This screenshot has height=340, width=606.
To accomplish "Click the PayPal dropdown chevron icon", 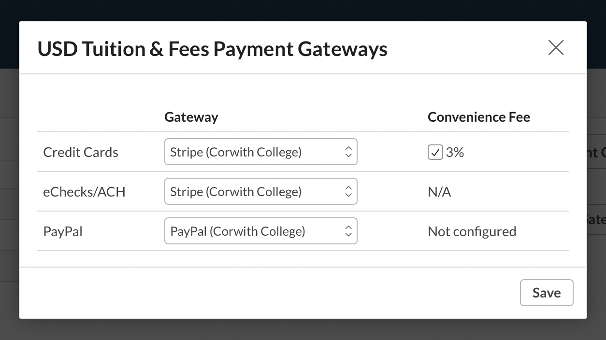I will [x=348, y=231].
